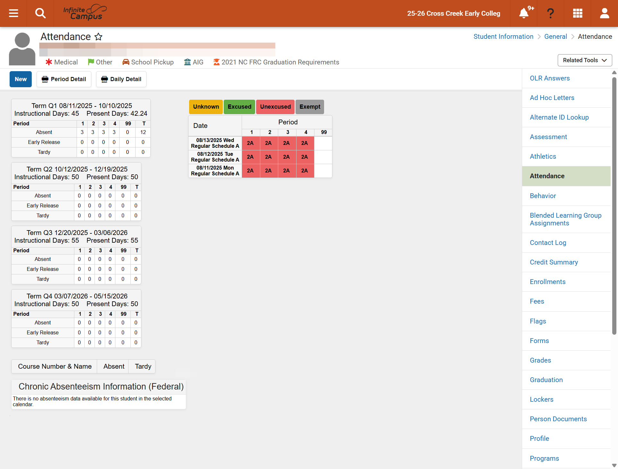
Task: Open the app switcher grid icon
Action: tap(578, 13)
